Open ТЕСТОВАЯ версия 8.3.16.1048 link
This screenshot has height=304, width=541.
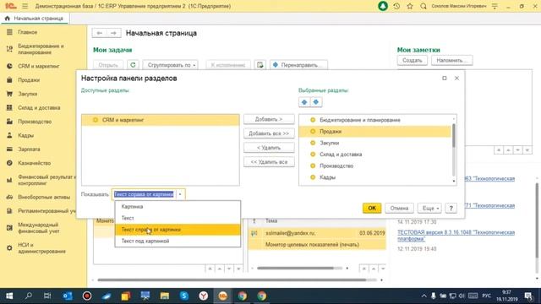click(x=456, y=236)
